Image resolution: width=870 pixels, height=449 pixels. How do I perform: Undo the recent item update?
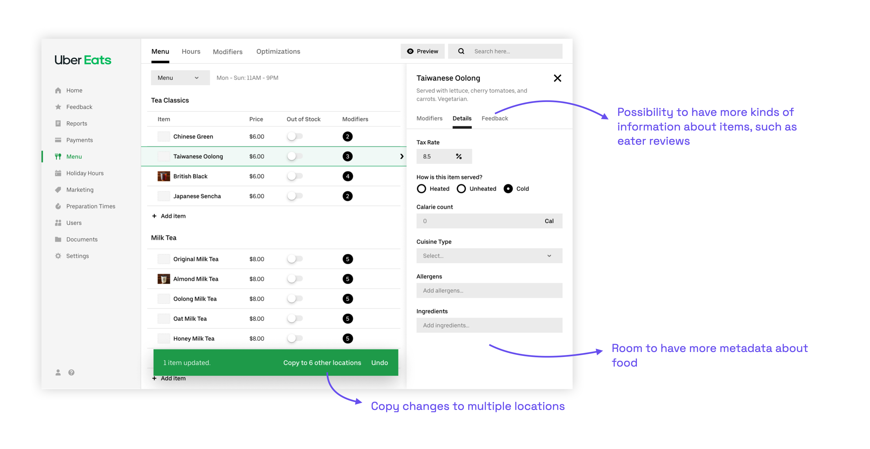380,363
